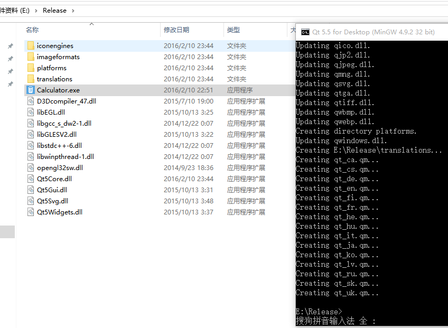The width and height of the screenshot is (448, 328).
Task: Select the libEGL.dll file name
Action: [x=51, y=113]
